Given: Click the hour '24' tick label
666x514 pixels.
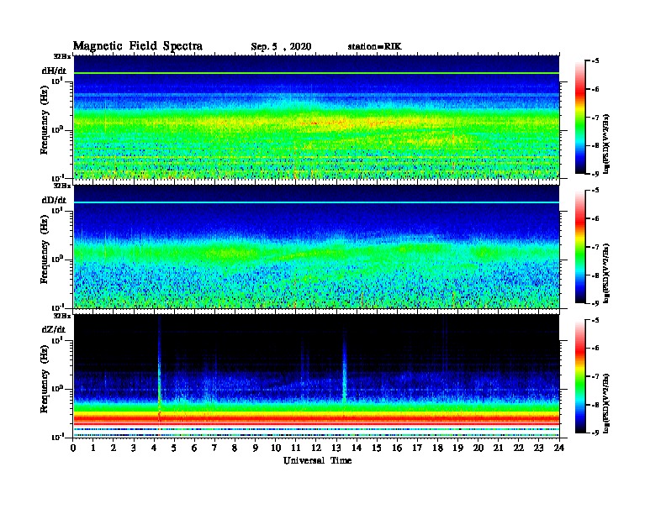Looking at the screenshot, I should pos(559,448).
